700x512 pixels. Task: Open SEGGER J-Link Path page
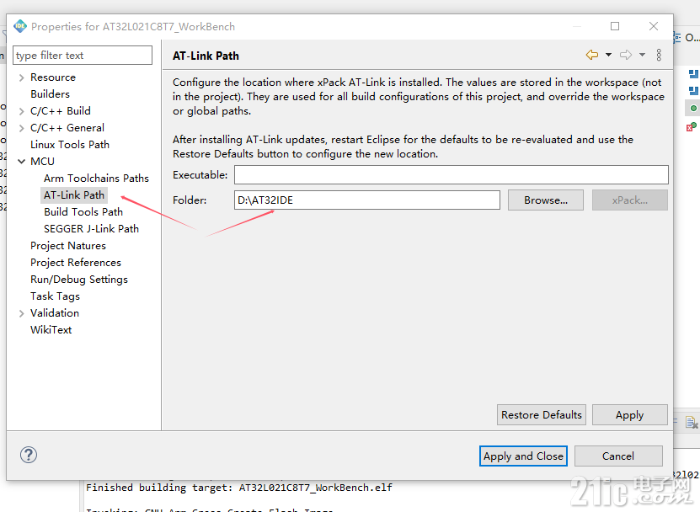92,228
